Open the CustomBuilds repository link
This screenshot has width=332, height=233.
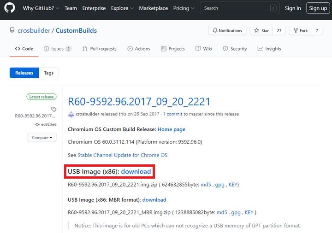click(76, 30)
